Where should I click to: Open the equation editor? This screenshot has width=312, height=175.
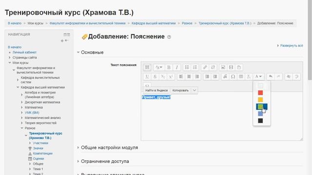click(x=225, y=77)
